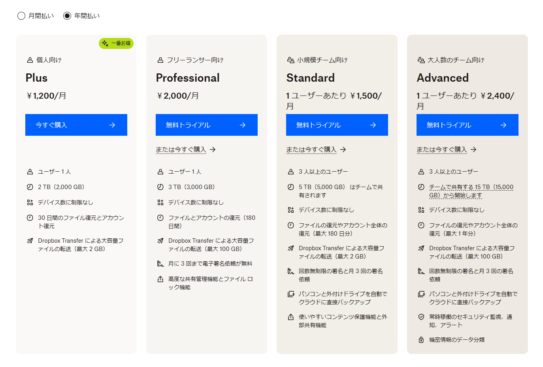Image resolution: width=543 pixels, height=367 pixels.
Task: Click the user icon next to 個人向け
Action: click(29, 60)
